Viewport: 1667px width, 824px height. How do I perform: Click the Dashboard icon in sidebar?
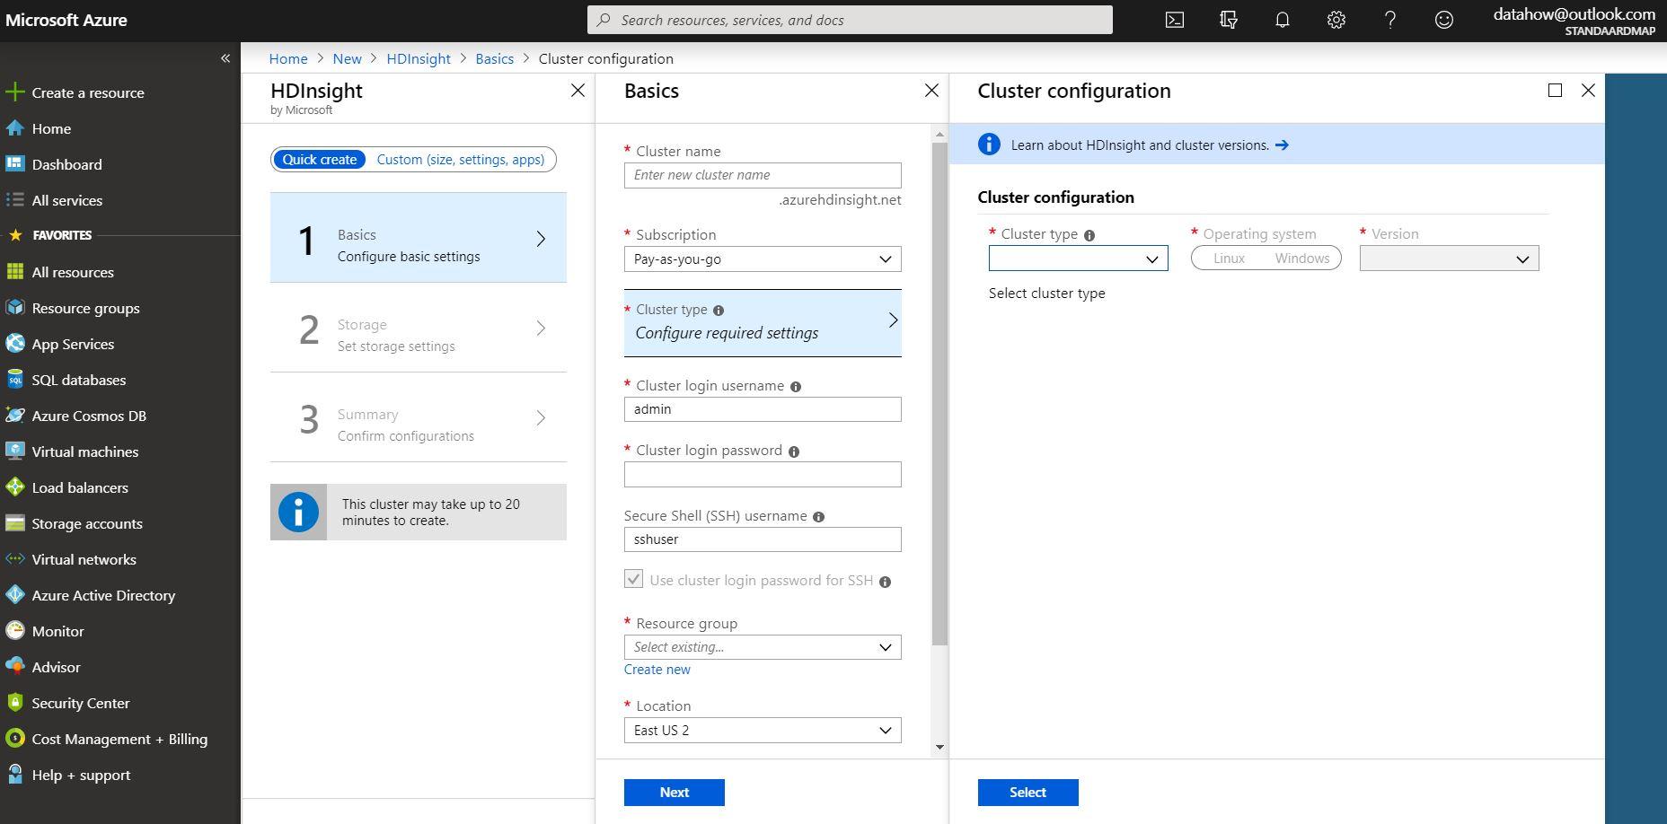[x=14, y=164]
